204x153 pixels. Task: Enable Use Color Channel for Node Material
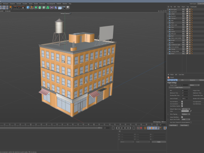tap(191, 122)
